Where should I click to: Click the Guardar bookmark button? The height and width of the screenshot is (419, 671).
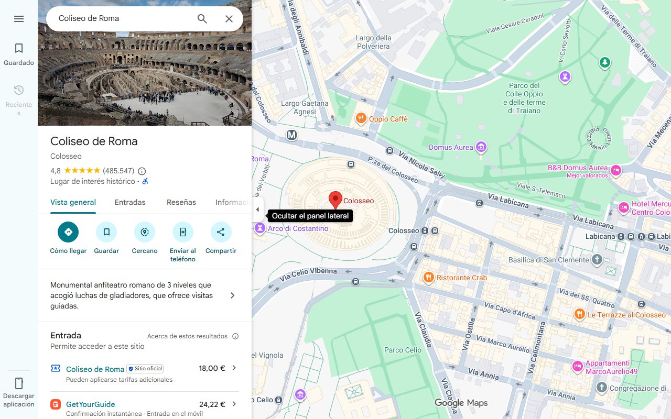[106, 232]
